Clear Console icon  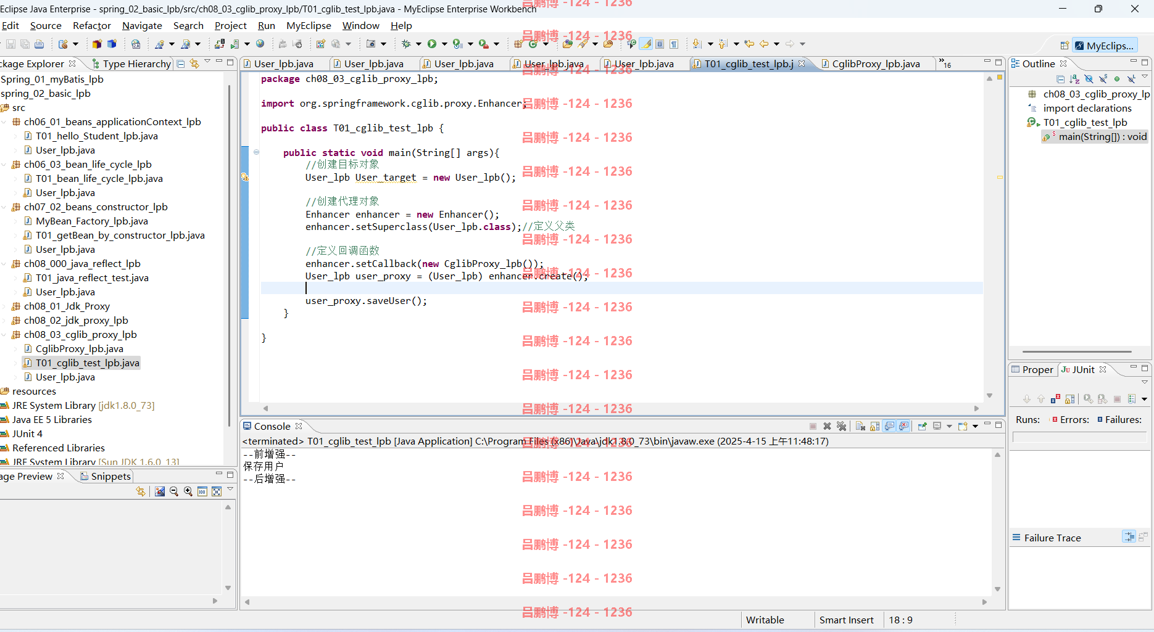(860, 426)
